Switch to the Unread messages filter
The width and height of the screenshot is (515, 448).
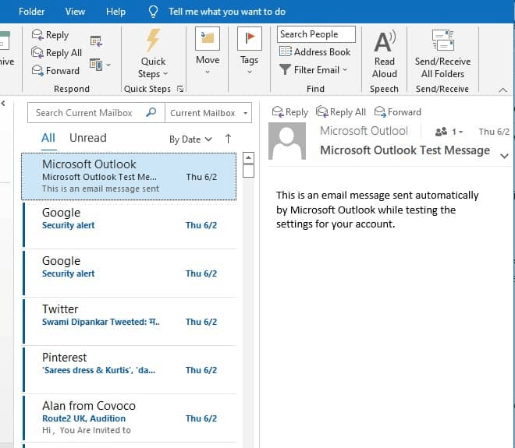tap(88, 138)
